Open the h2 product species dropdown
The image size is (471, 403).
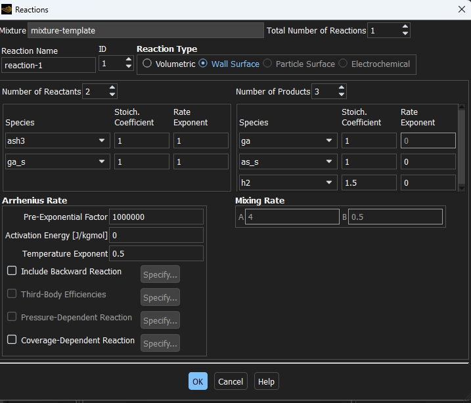tap(329, 183)
